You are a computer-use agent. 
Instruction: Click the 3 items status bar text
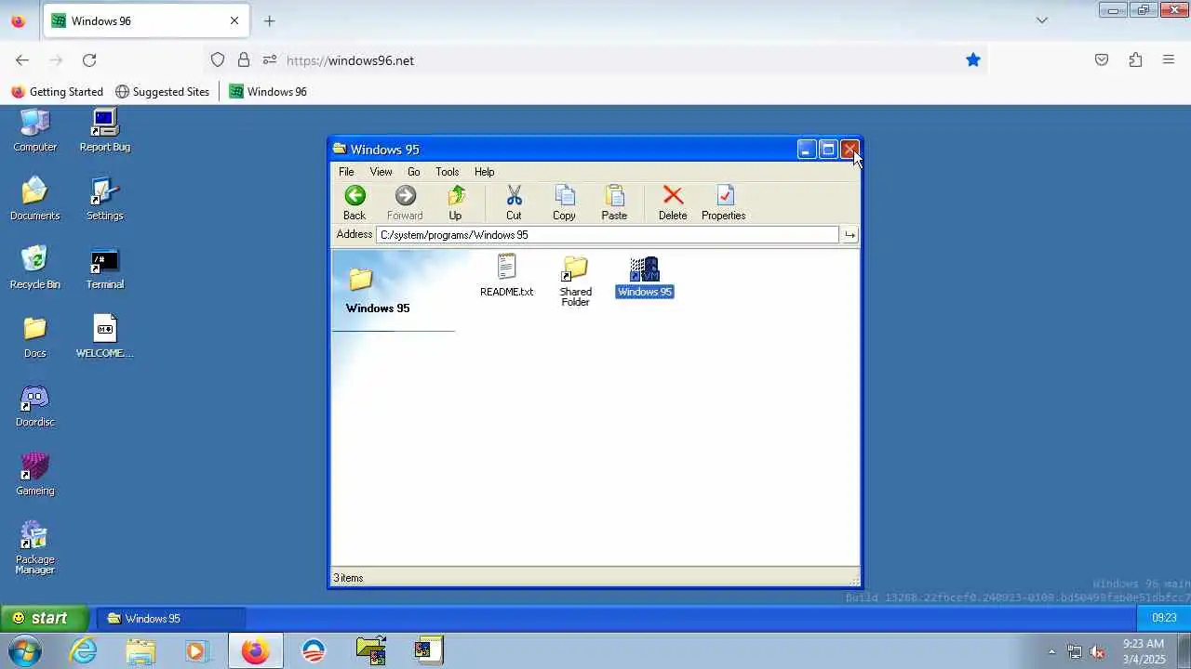(349, 578)
